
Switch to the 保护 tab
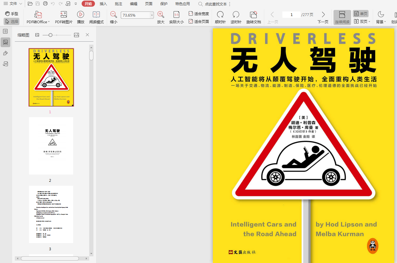pyautogui.click(x=164, y=4)
